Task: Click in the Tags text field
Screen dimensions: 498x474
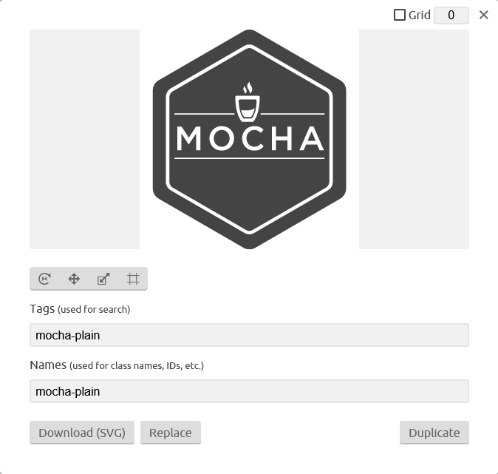Action: click(x=249, y=335)
